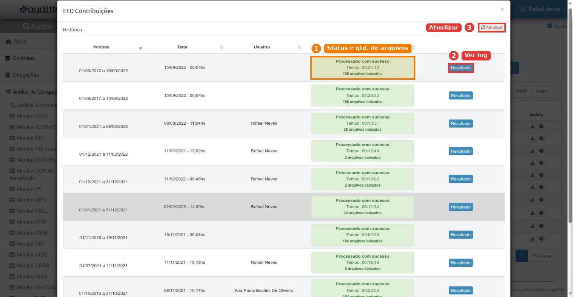
Task: Click the table icon beside Monitor IRPJ
Action: (12, 200)
